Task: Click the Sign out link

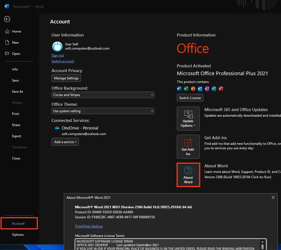Action: pos(58,55)
